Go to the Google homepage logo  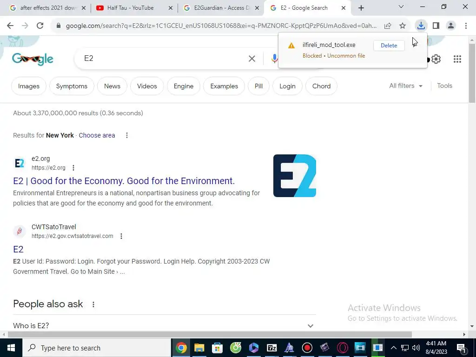33,59
